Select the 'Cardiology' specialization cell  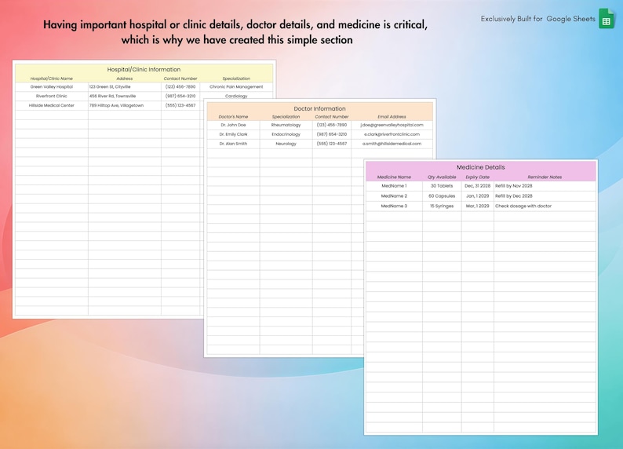point(236,96)
